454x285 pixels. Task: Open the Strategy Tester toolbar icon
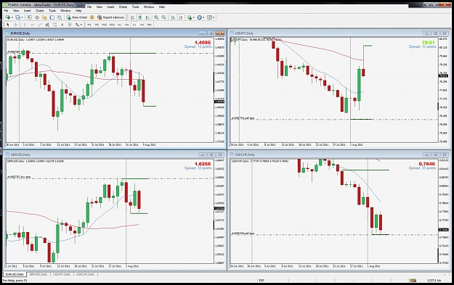click(60, 17)
